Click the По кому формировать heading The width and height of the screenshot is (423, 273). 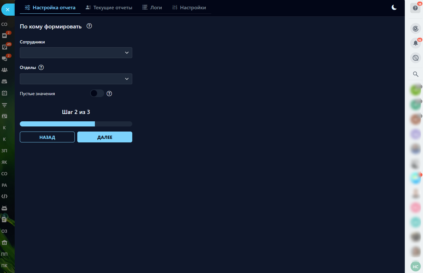(51, 27)
